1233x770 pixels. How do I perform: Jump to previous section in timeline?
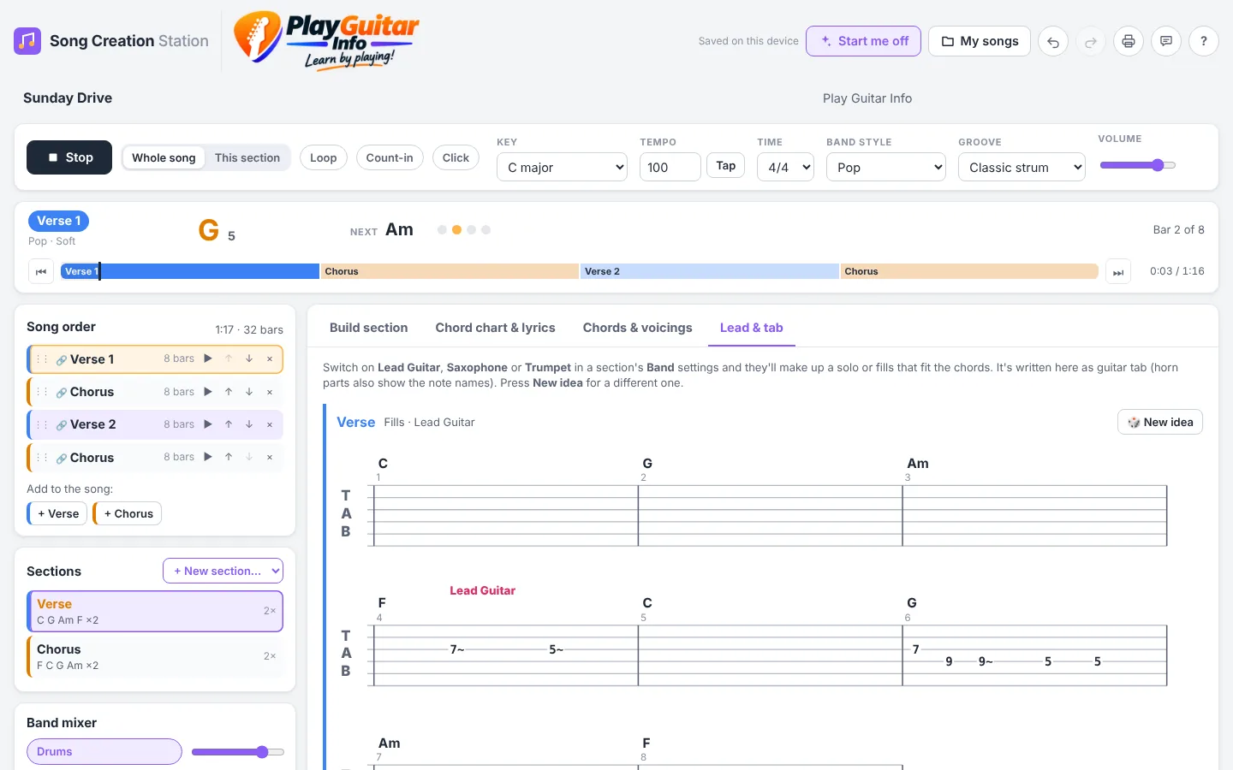point(41,271)
